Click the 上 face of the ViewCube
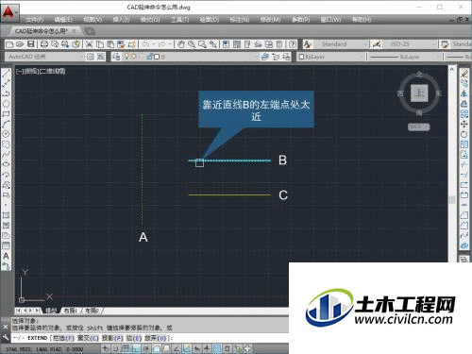The width and height of the screenshot is (472, 354). point(419,93)
